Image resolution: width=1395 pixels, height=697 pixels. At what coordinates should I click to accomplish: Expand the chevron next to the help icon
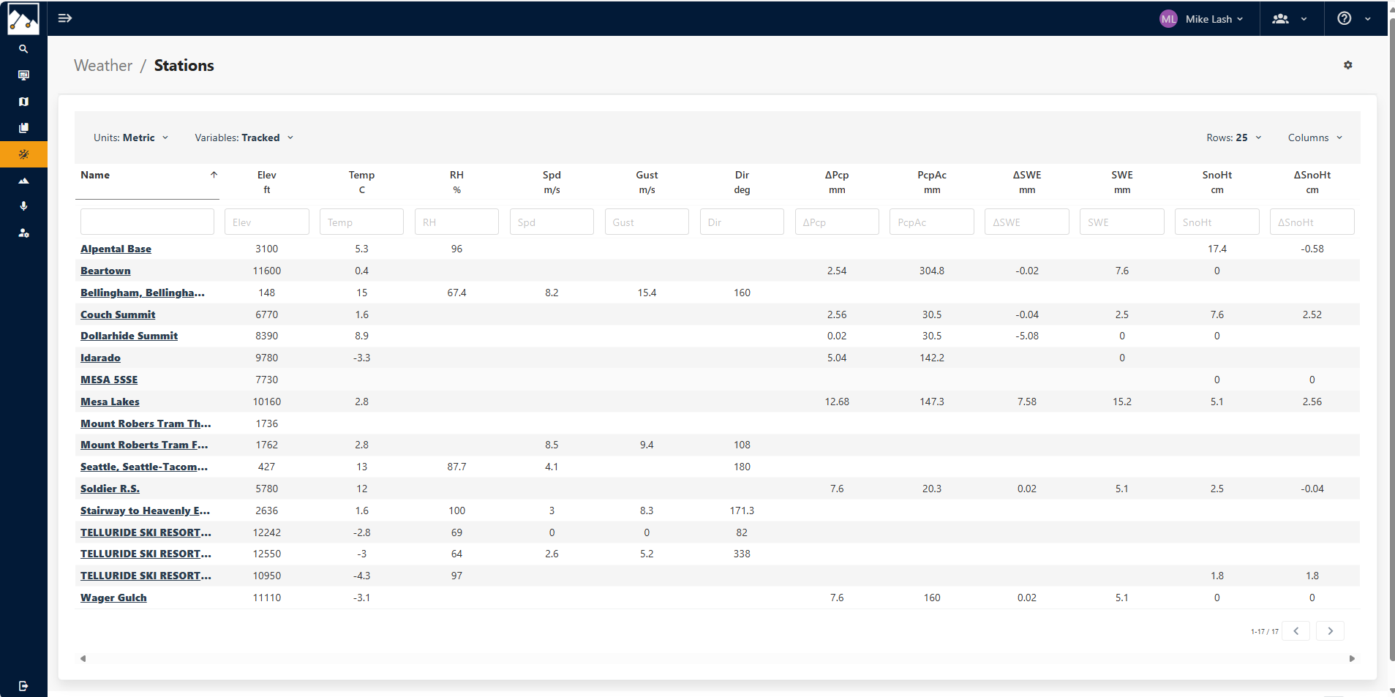coord(1368,19)
